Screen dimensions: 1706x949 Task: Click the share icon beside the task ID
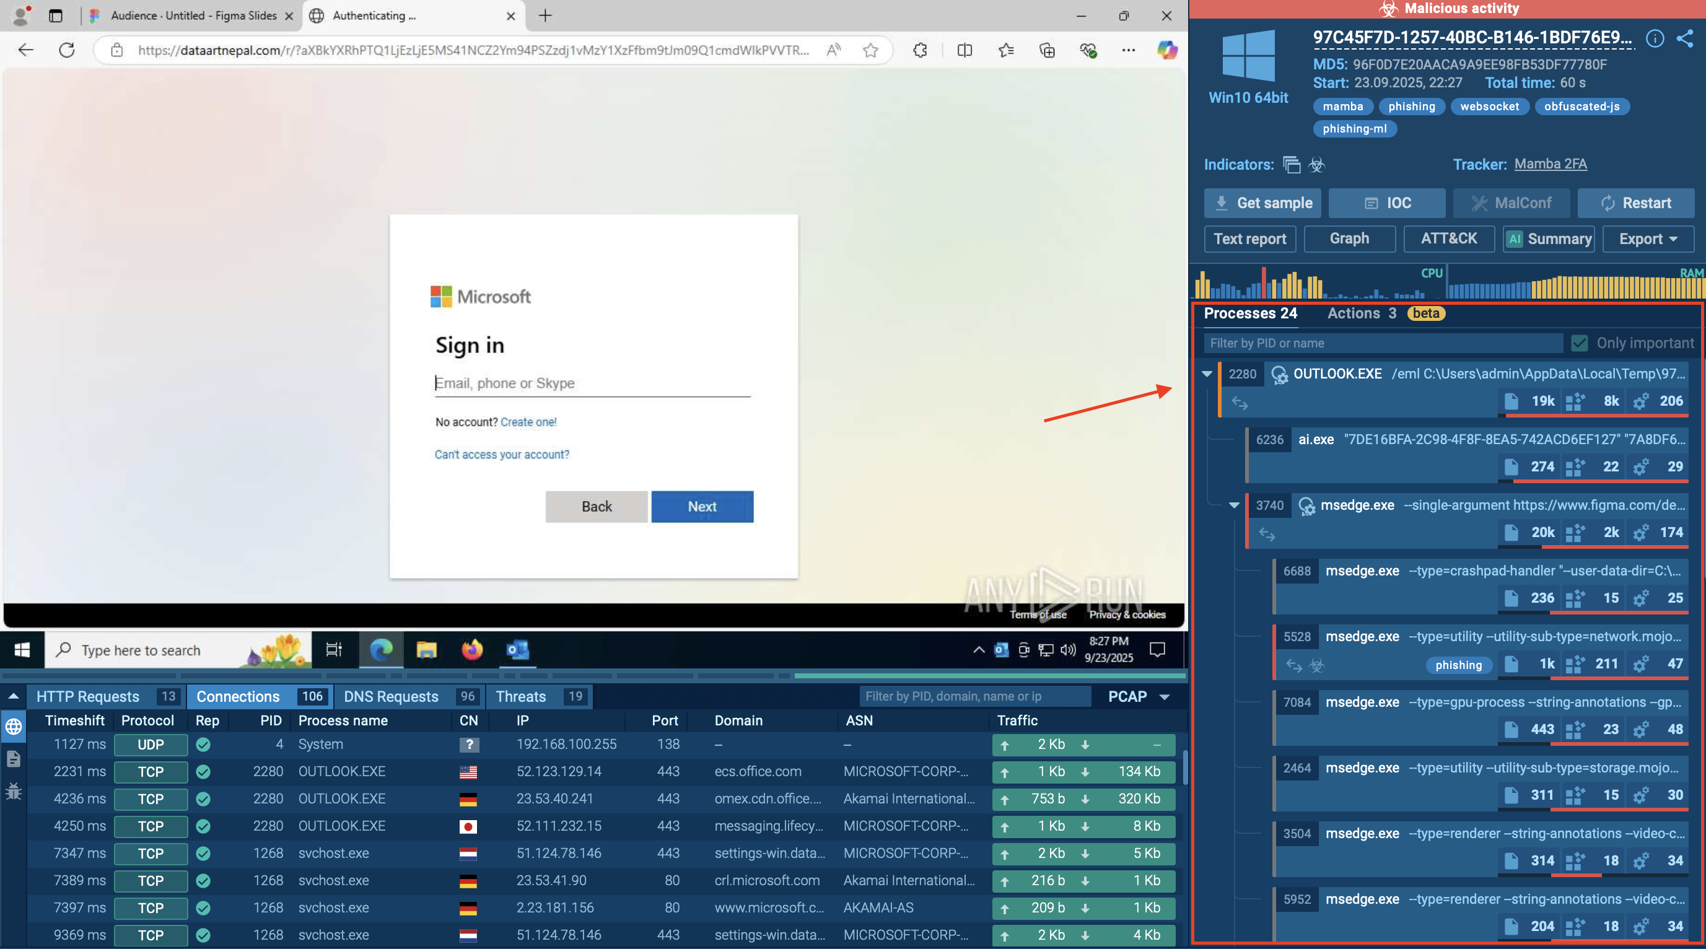point(1685,38)
